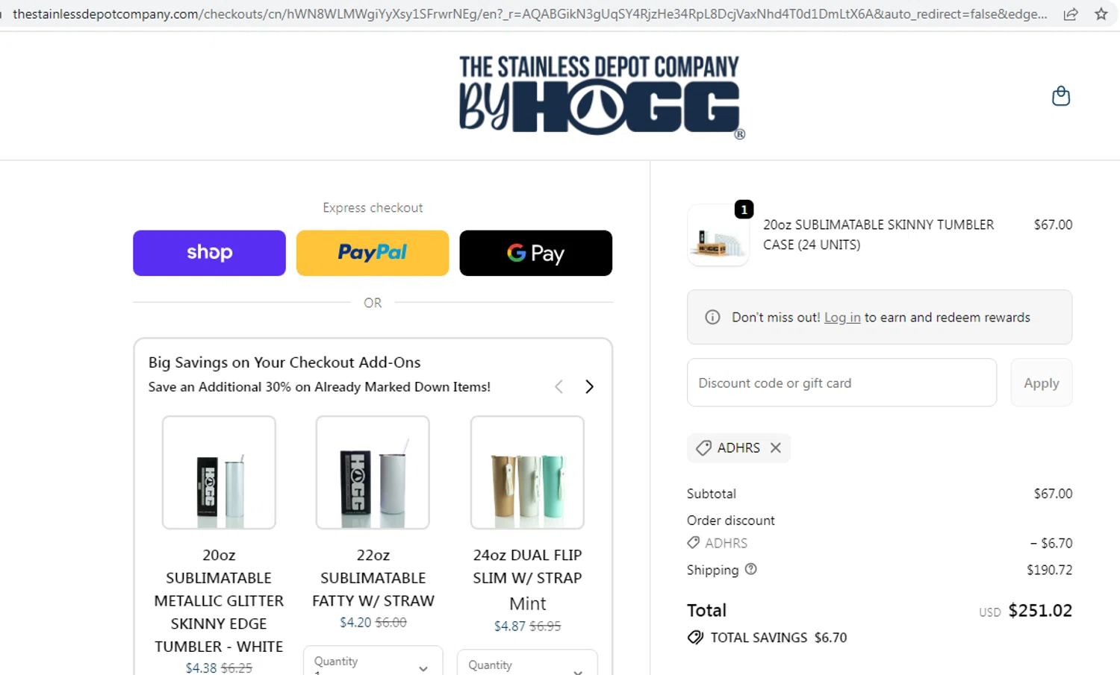Follow the Log in rewards link
Image resolution: width=1120 pixels, height=675 pixels.
(842, 317)
